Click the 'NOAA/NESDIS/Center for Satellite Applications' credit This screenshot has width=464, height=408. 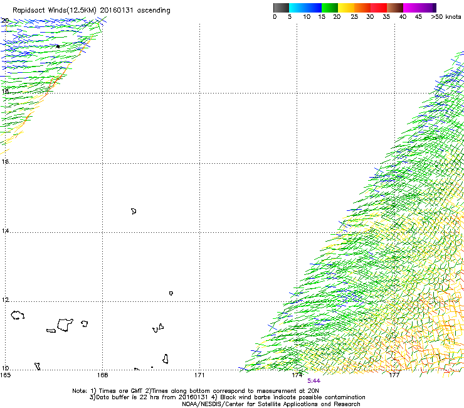(251, 404)
